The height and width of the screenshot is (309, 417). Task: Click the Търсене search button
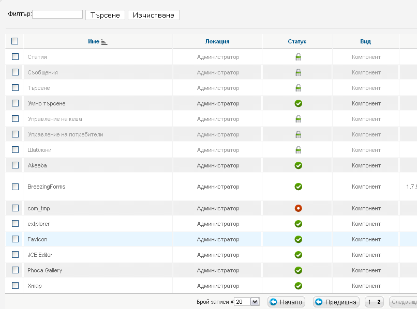coord(106,15)
